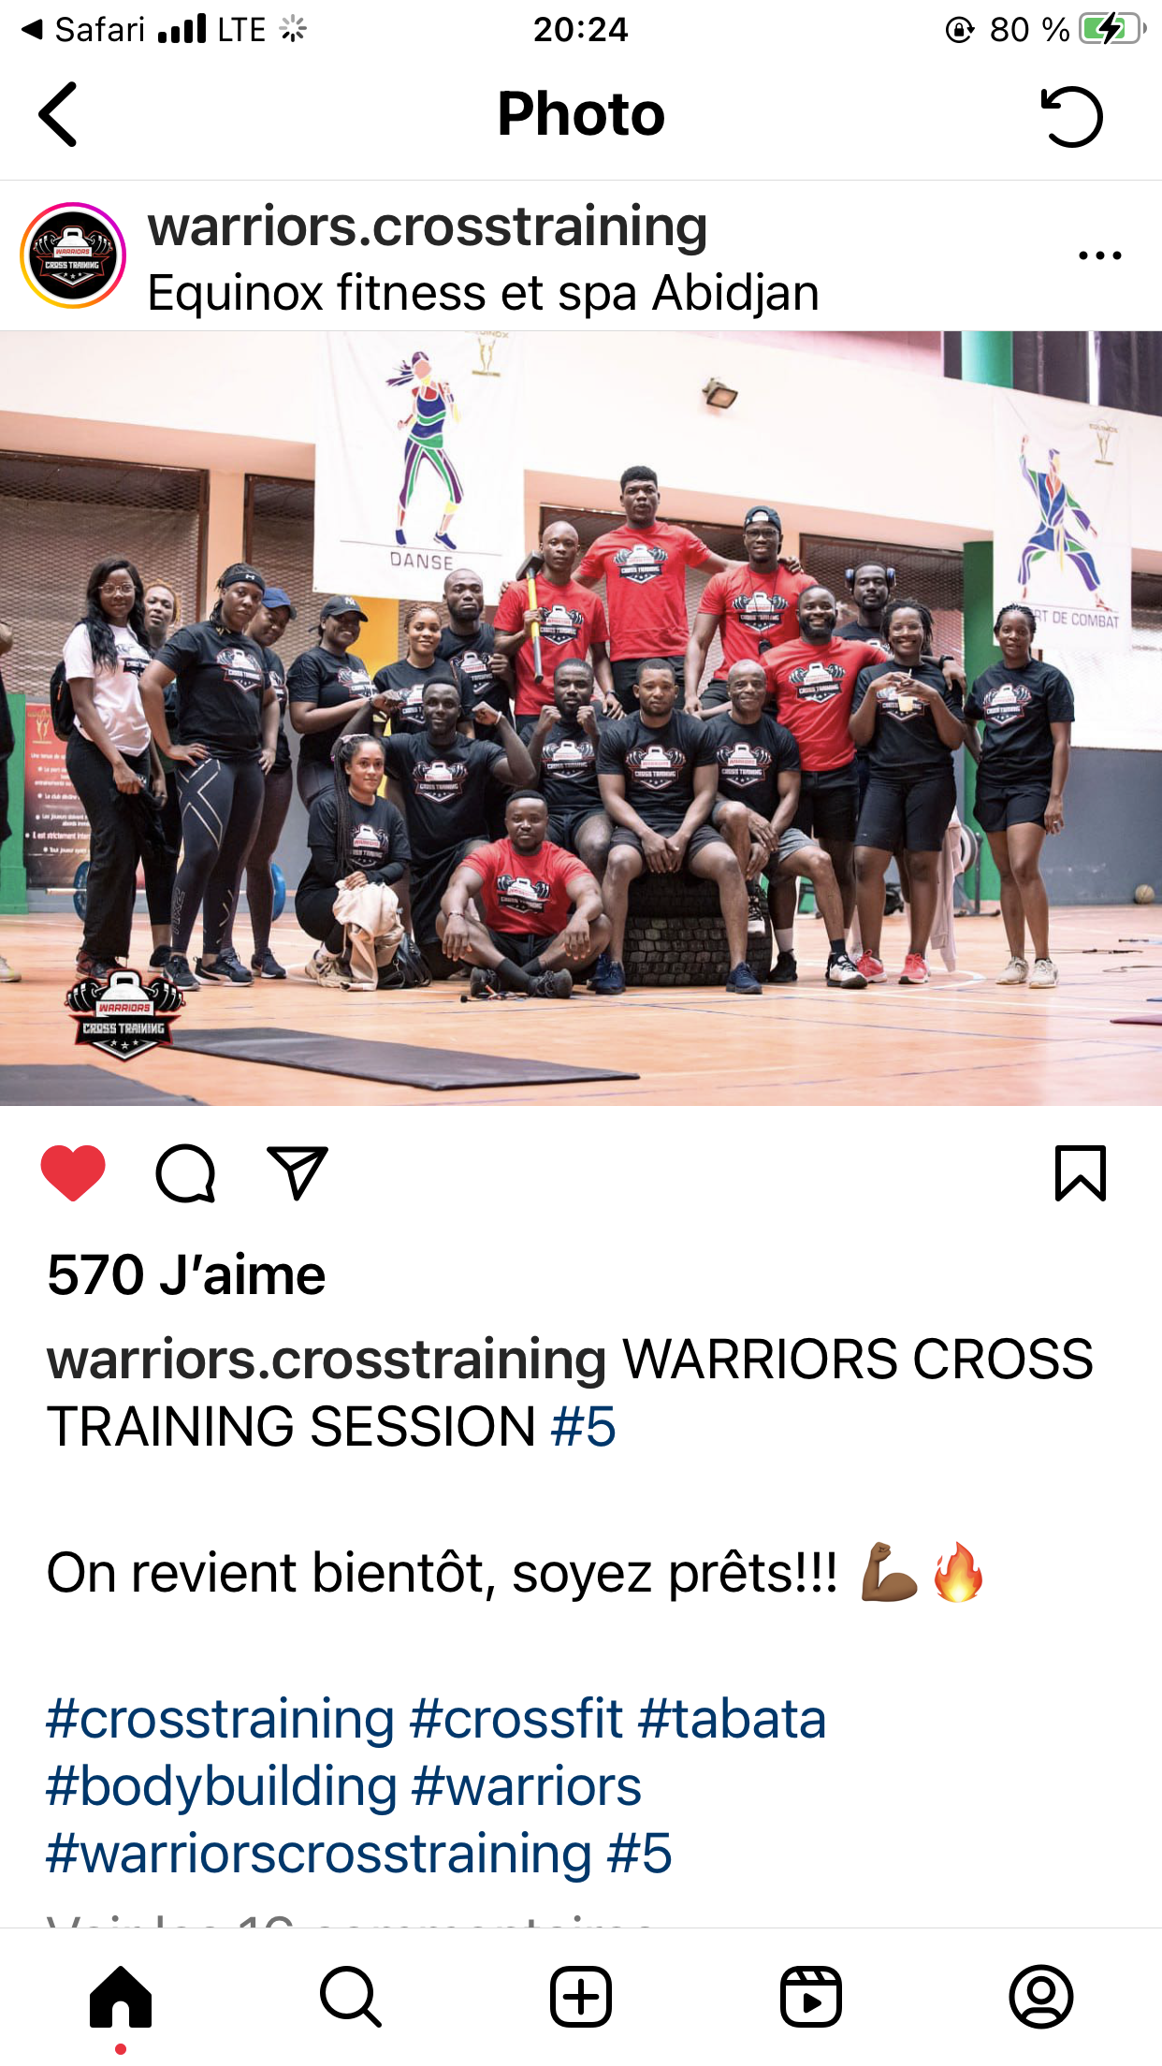Create new post with plus icon
The height and width of the screenshot is (2066, 1162).
pos(581,1997)
